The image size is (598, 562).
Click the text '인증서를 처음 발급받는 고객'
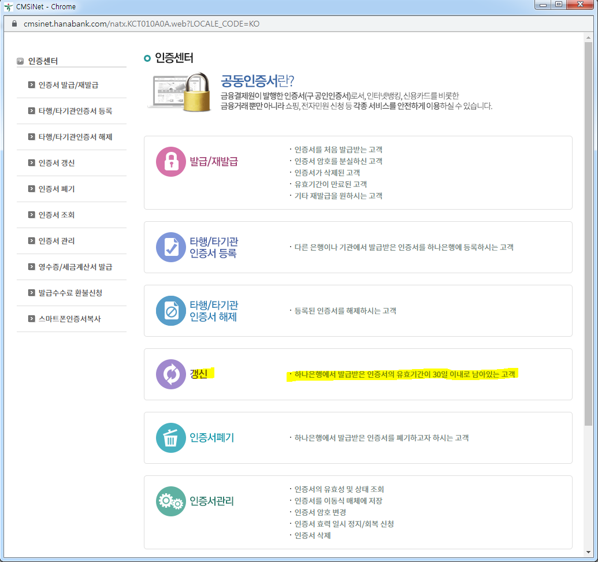(338, 150)
